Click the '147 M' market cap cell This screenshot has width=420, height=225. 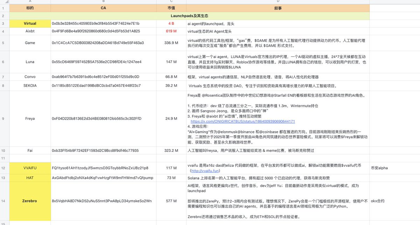[171, 62]
